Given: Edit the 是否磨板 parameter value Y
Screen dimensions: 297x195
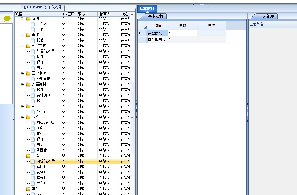Looking at the screenshot, I should (x=183, y=33).
